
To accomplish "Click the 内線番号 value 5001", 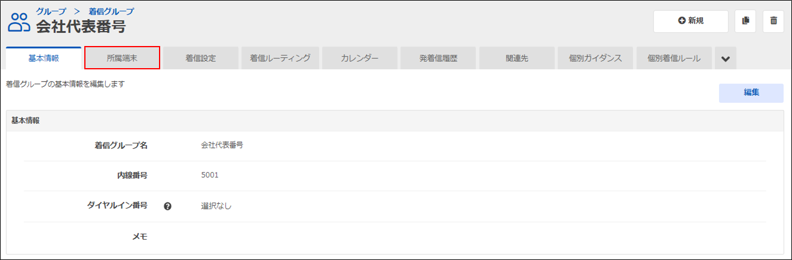I will coord(210,176).
